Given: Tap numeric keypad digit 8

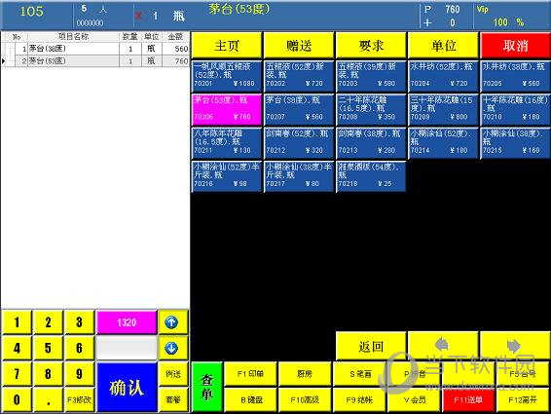Looking at the screenshot, I should pyautogui.click(x=48, y=374).
